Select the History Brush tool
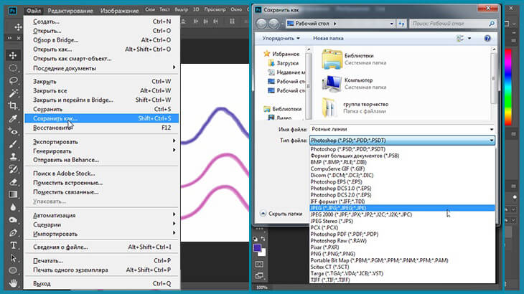Image resolution: width=524 pixels, height=294 pixels. coord(13,169)
